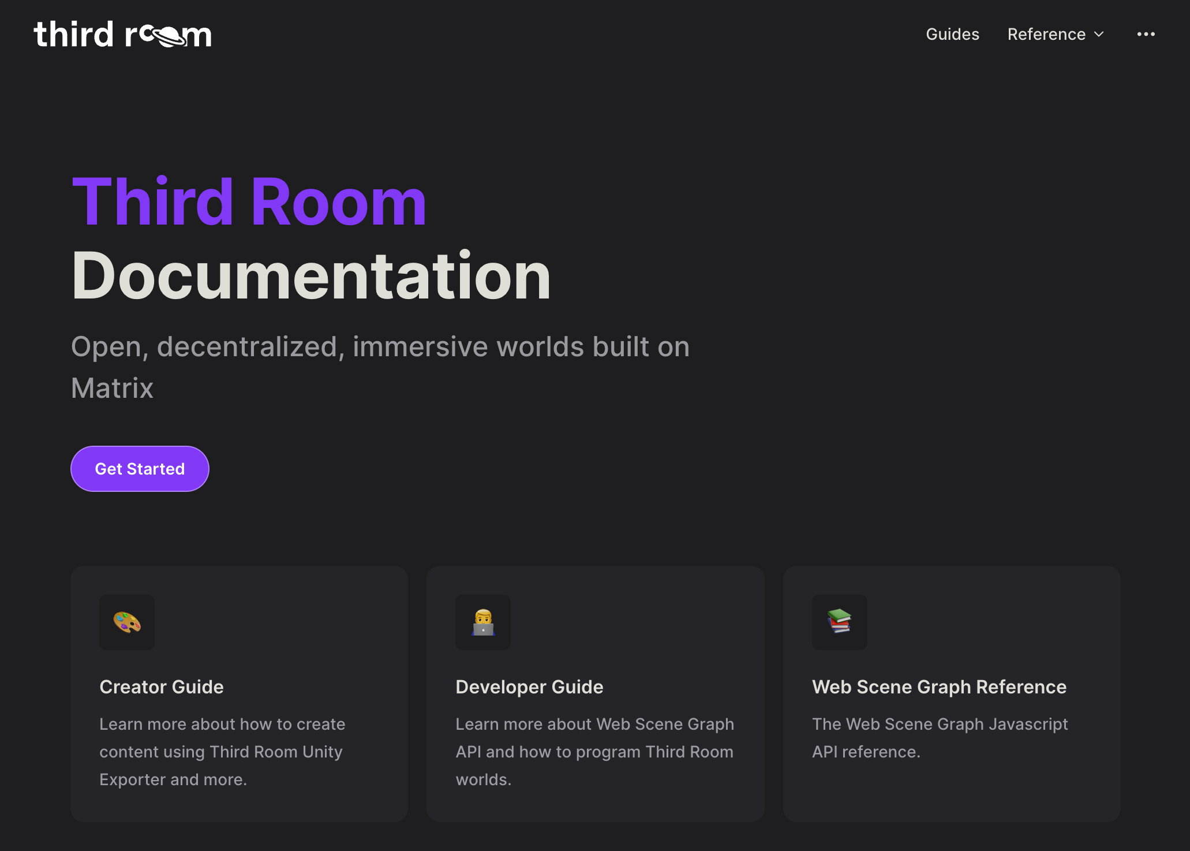This screenshot has height=851, width=1190.
Task: Open the Creator Guide card title
Action: [x=161, y=687]
